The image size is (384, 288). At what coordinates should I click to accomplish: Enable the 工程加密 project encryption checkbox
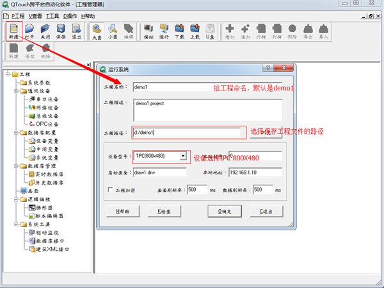click(110, 190)
